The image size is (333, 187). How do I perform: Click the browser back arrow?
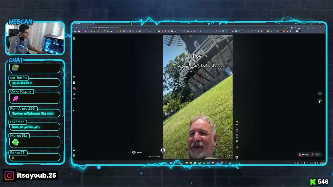(73, 28)
